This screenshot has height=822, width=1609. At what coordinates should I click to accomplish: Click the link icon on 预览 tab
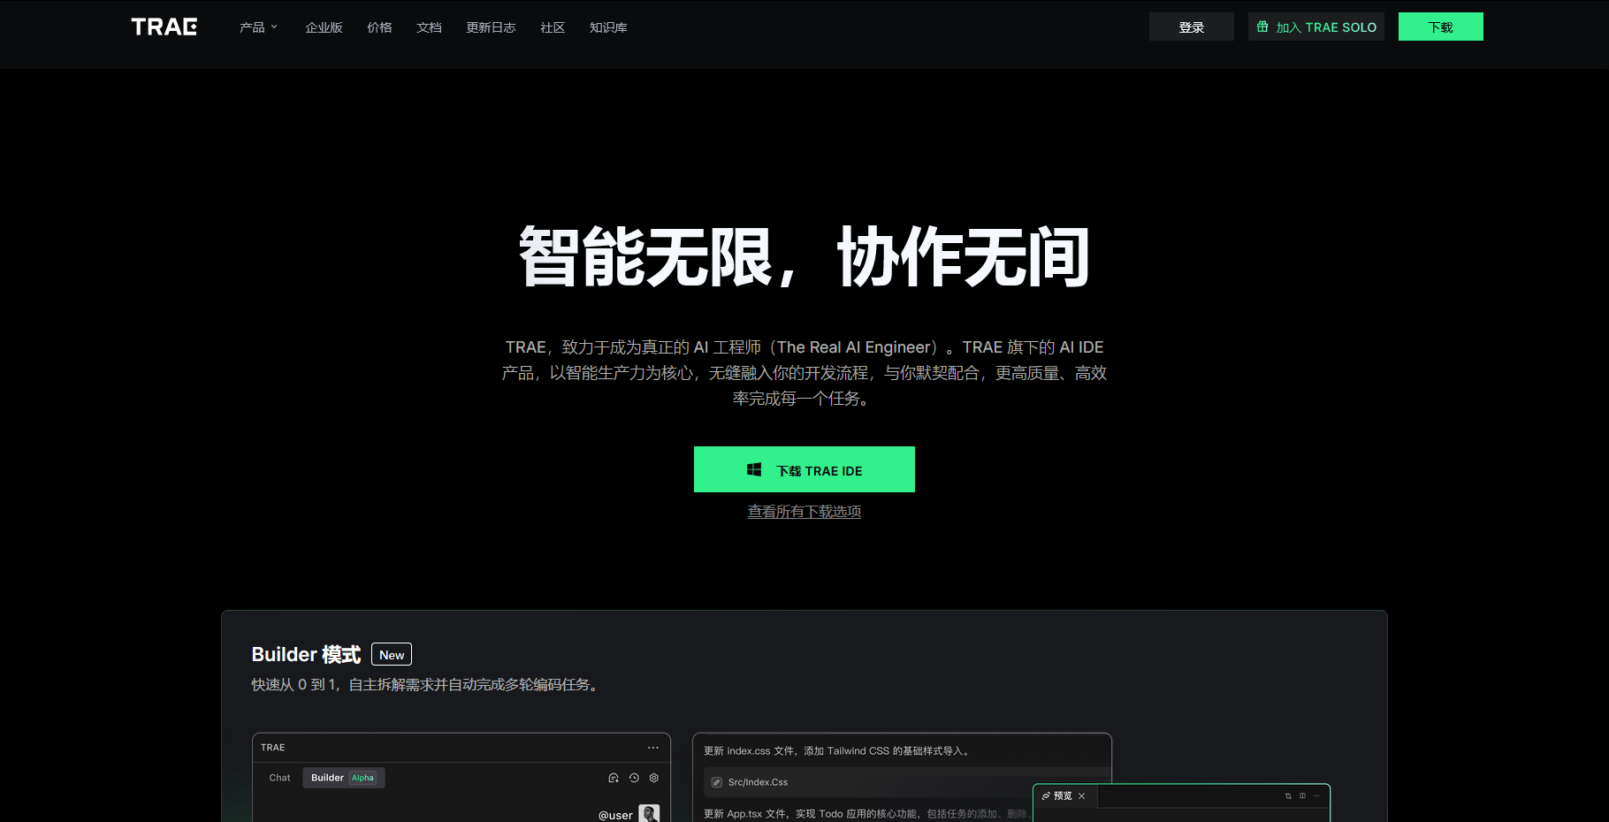[1046, 796]
